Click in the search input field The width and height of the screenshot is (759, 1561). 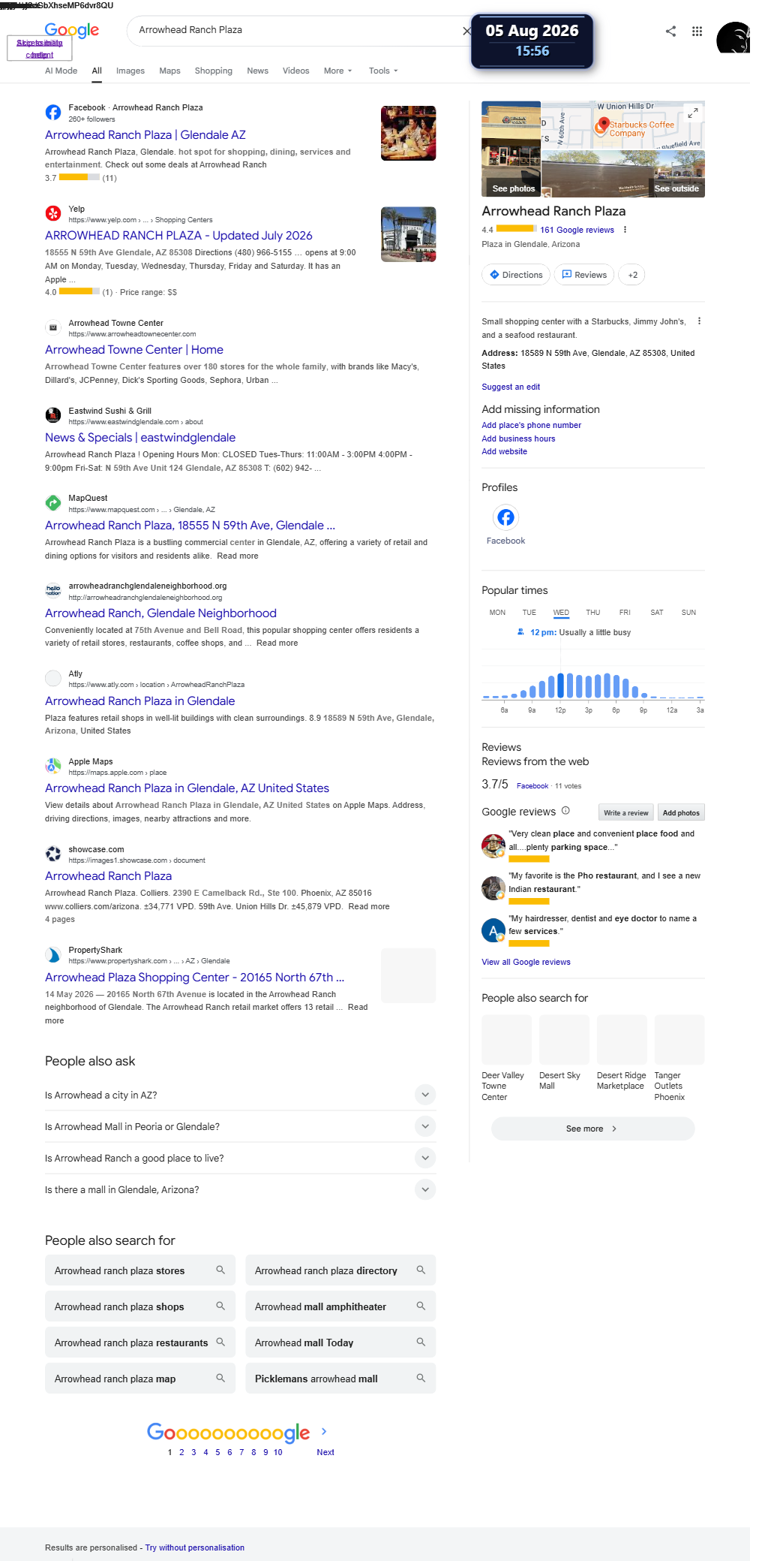[x=296, y=30]
